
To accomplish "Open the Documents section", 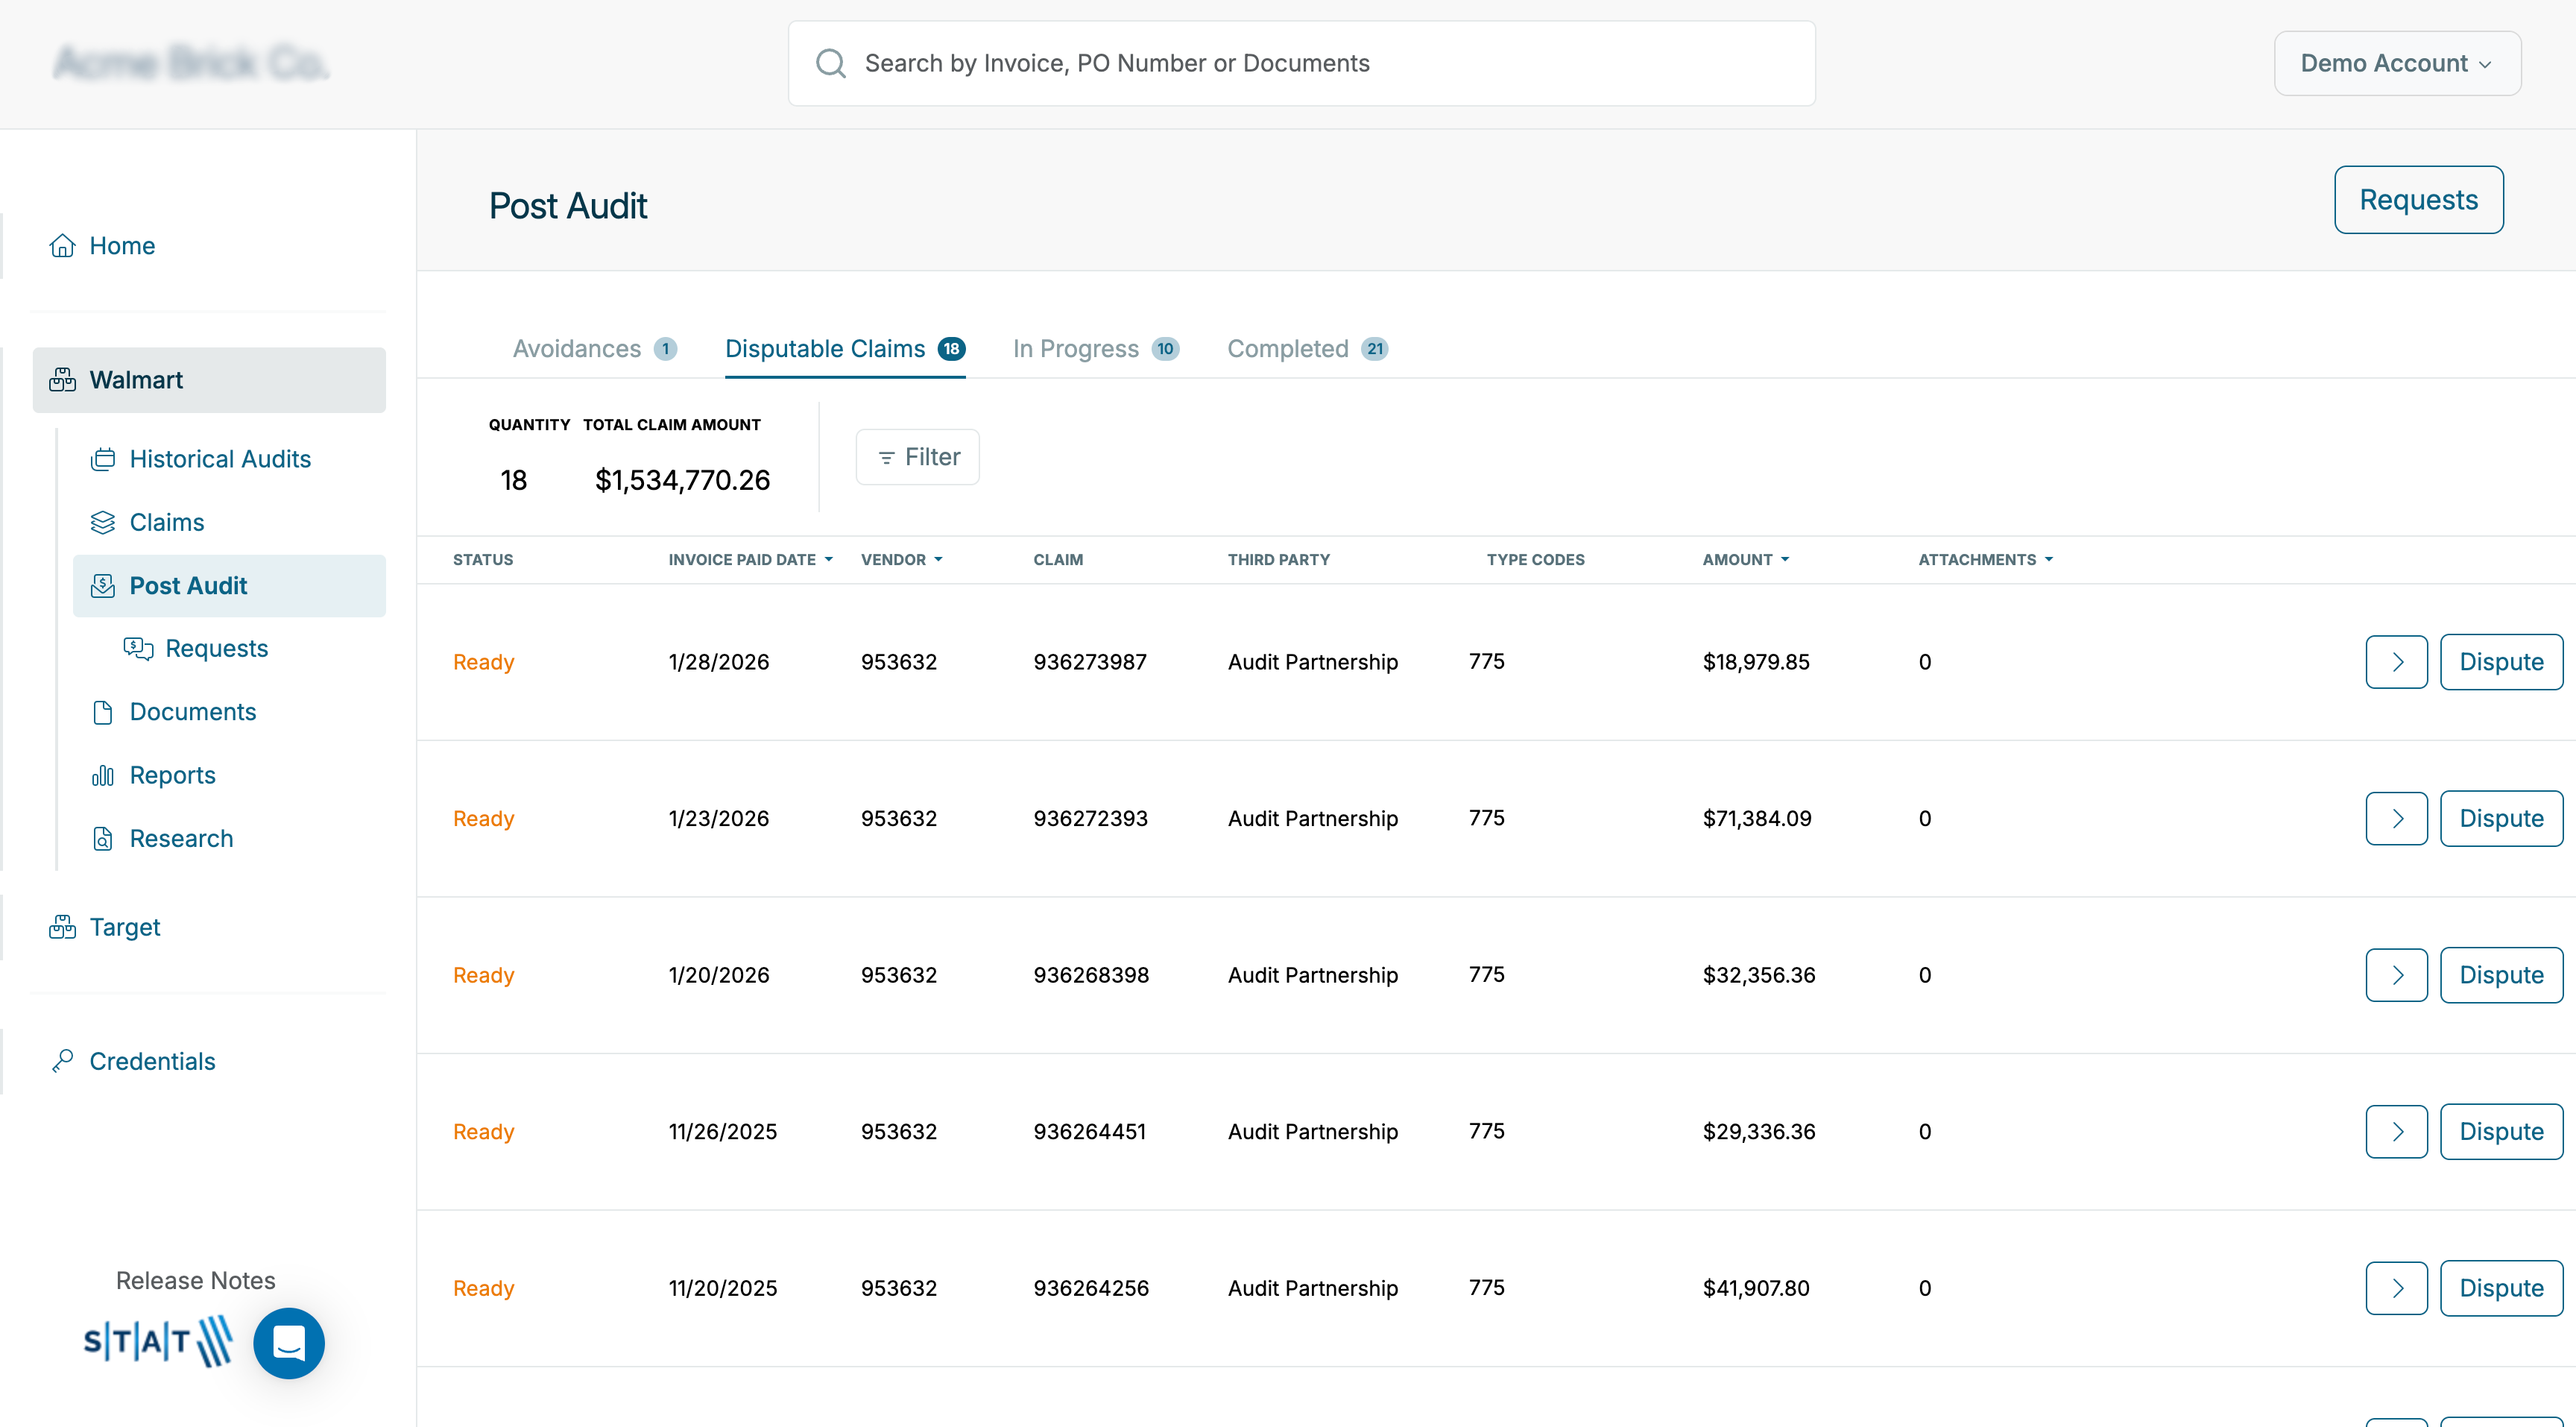I will 194,711.
